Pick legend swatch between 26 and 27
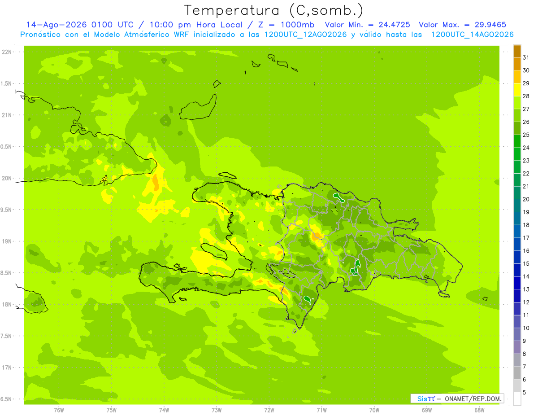538x416 pixels. point(517,115)
